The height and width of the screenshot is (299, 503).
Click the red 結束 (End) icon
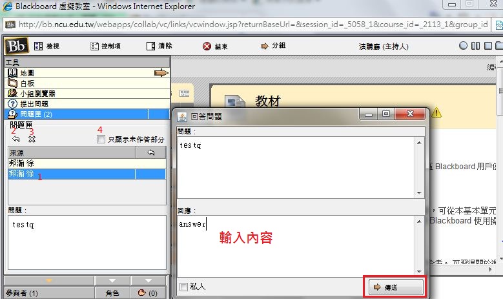pos(207,46)
